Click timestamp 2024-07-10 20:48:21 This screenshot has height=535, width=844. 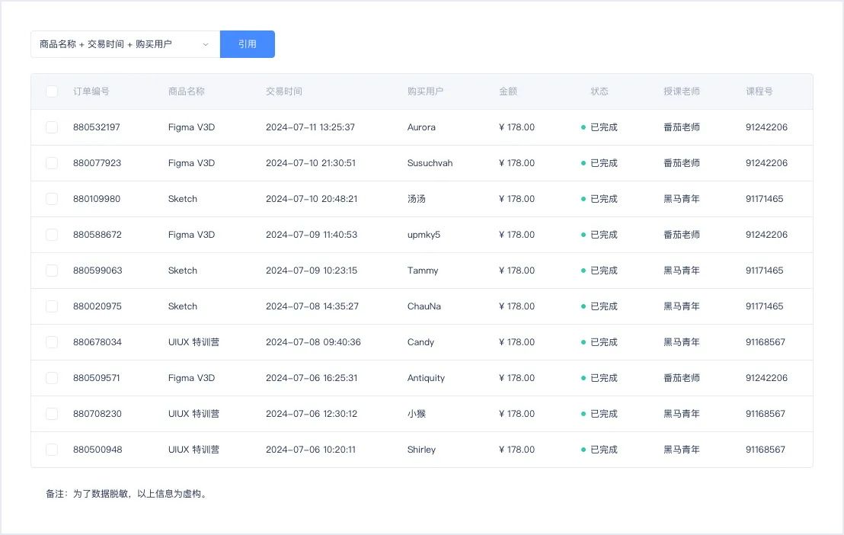click(312, 199)
